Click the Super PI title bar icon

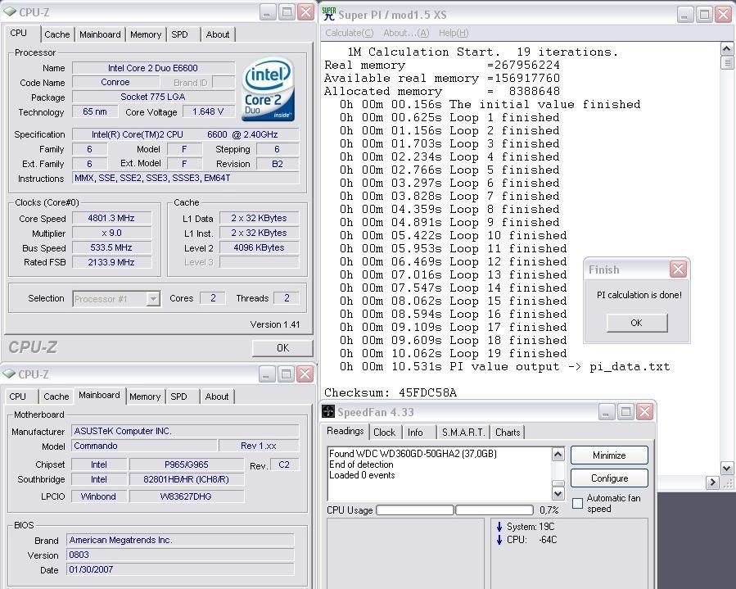point(328,14)
